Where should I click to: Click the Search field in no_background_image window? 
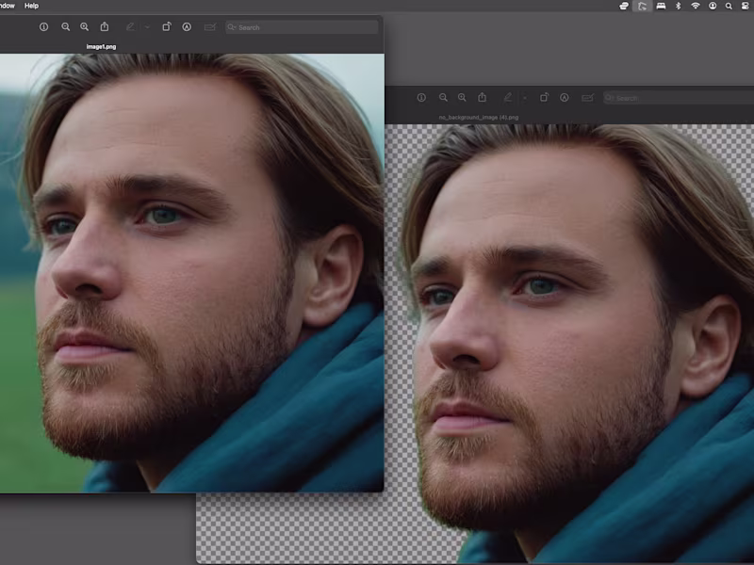coord(679,98)
